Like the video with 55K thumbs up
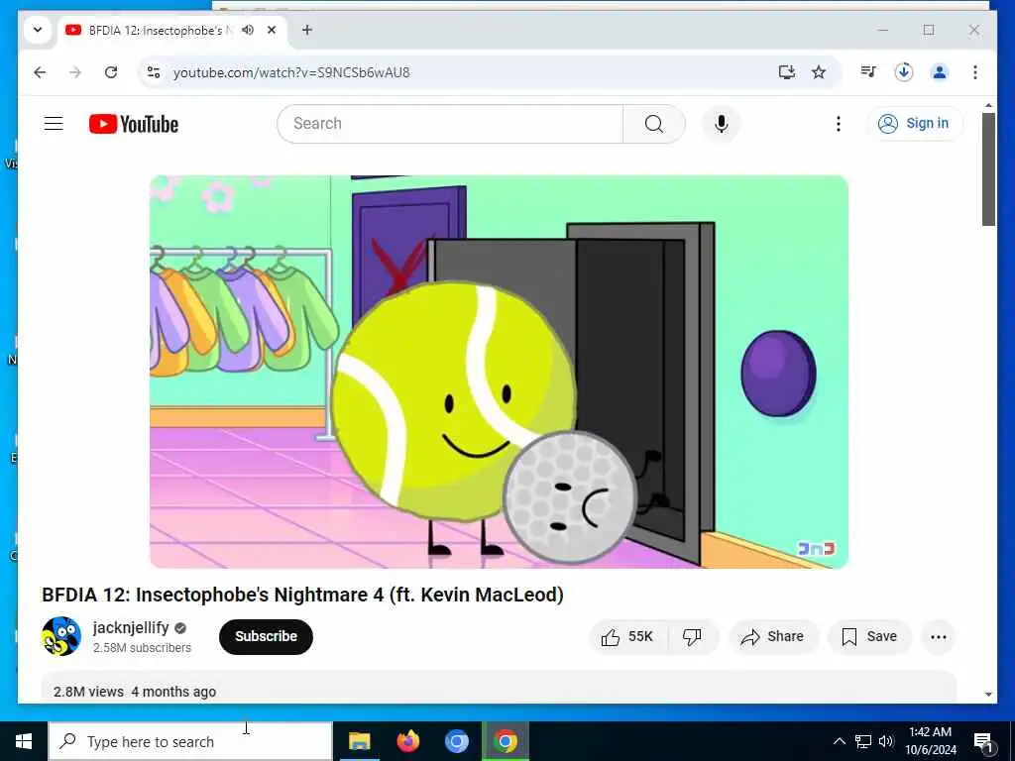The height and width of the screenshot is (761, 1015). click(627, 637)
